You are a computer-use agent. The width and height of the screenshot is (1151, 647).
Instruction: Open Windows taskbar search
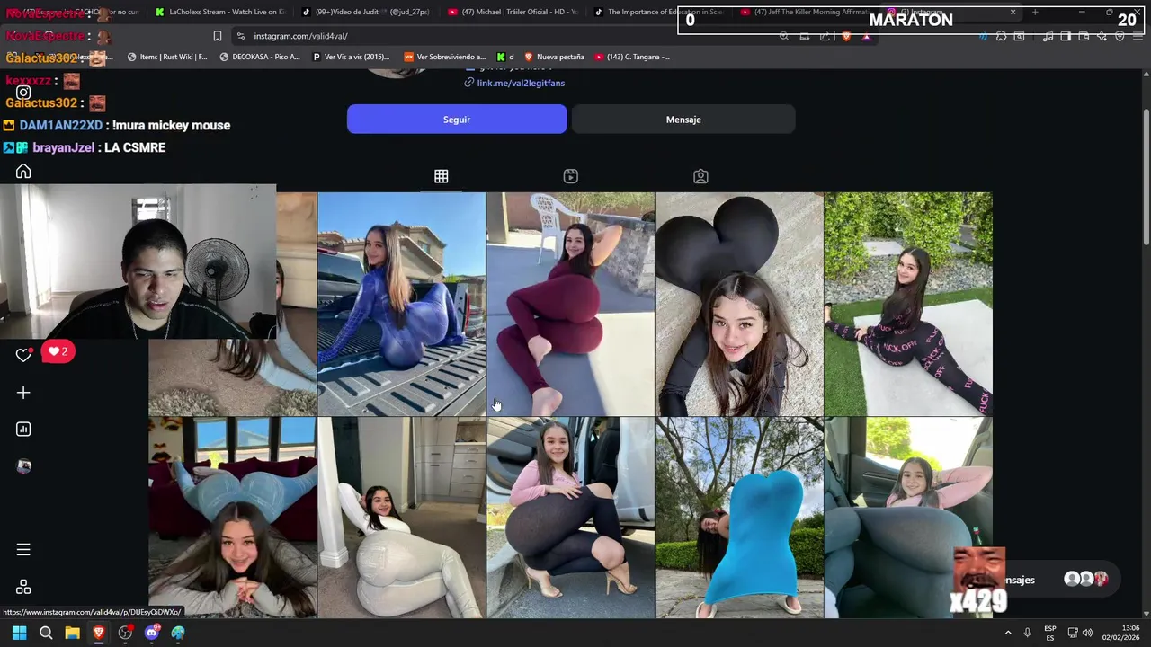point(46,633)
